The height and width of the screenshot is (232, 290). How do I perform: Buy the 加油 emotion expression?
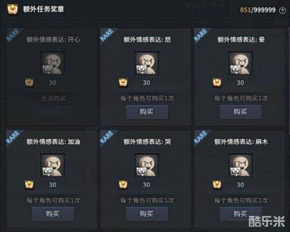pyautogui.click(x=53, y=214)
